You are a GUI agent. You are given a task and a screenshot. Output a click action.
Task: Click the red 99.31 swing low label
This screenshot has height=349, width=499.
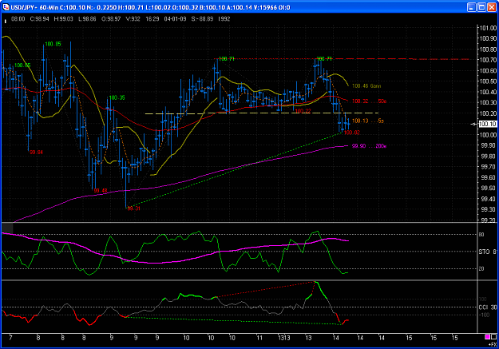click(x=133, y=208)
